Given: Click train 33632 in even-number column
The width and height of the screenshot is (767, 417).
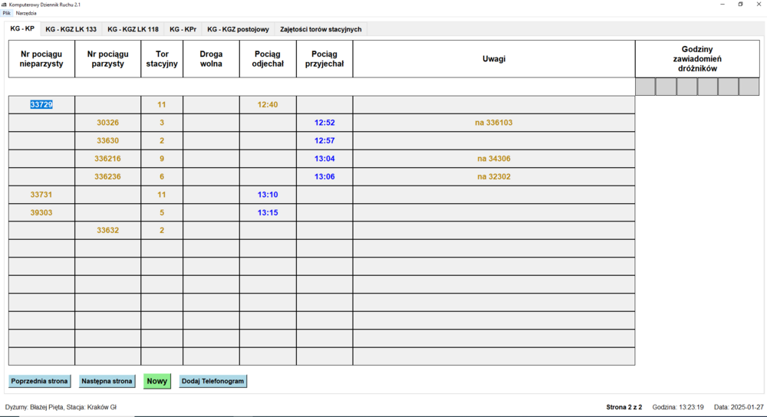Looking at the screenshot, I should tap(108, 230).
